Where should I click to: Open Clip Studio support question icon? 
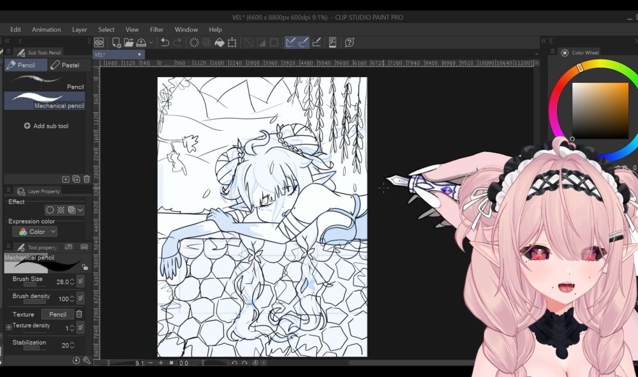click(x=349, y=42)
